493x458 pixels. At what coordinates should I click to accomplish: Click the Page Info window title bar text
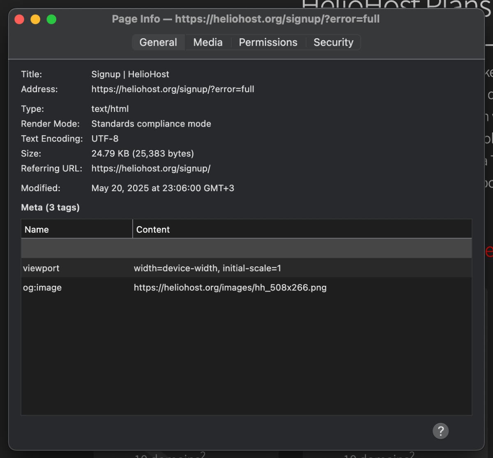coord(246,19)
